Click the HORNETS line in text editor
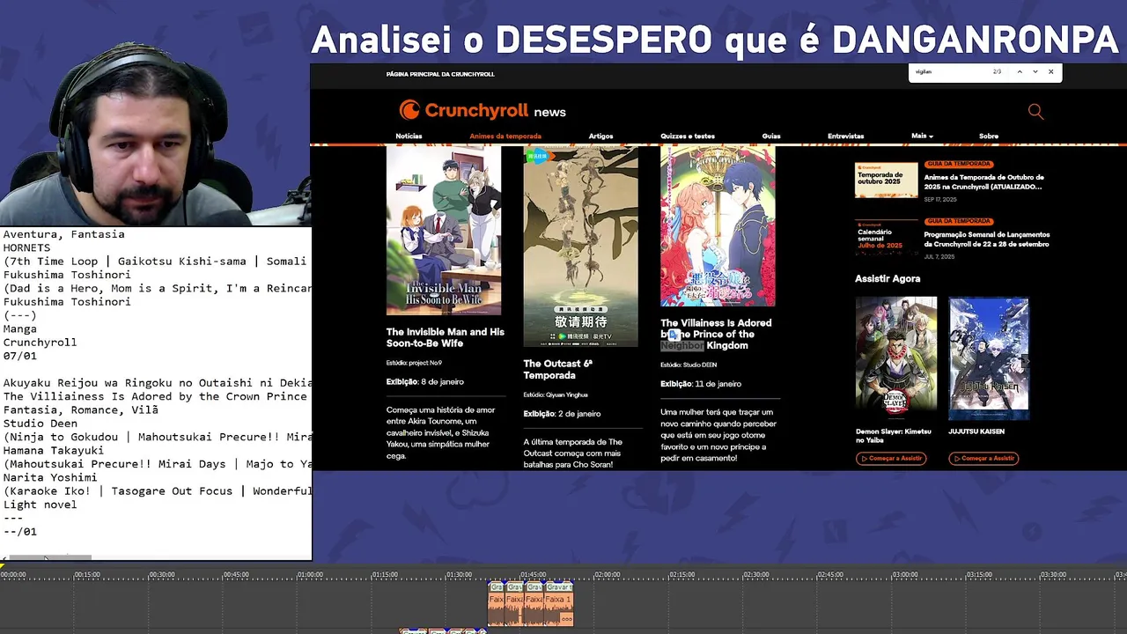The height and width of the screenshot is (634, 1127). (x=27, y=248)
